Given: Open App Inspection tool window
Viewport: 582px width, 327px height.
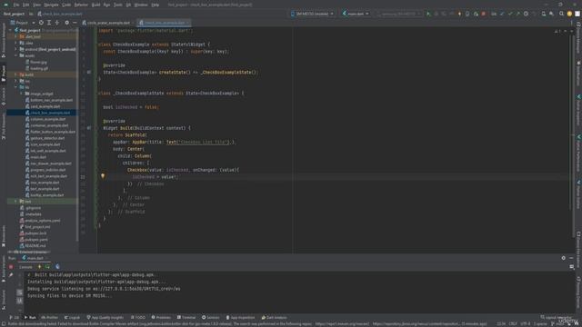Looking at the screenshot, I should [x=240, y=317].
